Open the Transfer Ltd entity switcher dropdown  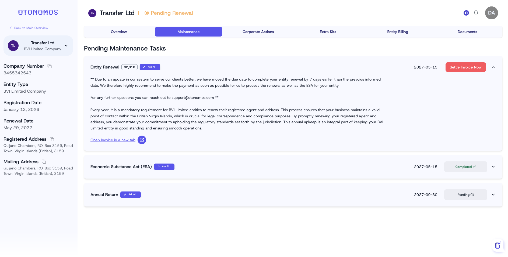[66, 46]
